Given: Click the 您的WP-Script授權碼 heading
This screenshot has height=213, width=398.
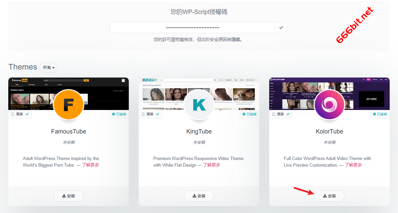Looking at the screenshot, I should coord(199,12).
